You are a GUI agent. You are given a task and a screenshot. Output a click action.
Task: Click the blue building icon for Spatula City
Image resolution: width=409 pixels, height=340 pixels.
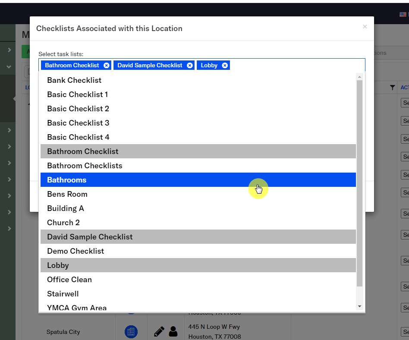click(131, 331)
